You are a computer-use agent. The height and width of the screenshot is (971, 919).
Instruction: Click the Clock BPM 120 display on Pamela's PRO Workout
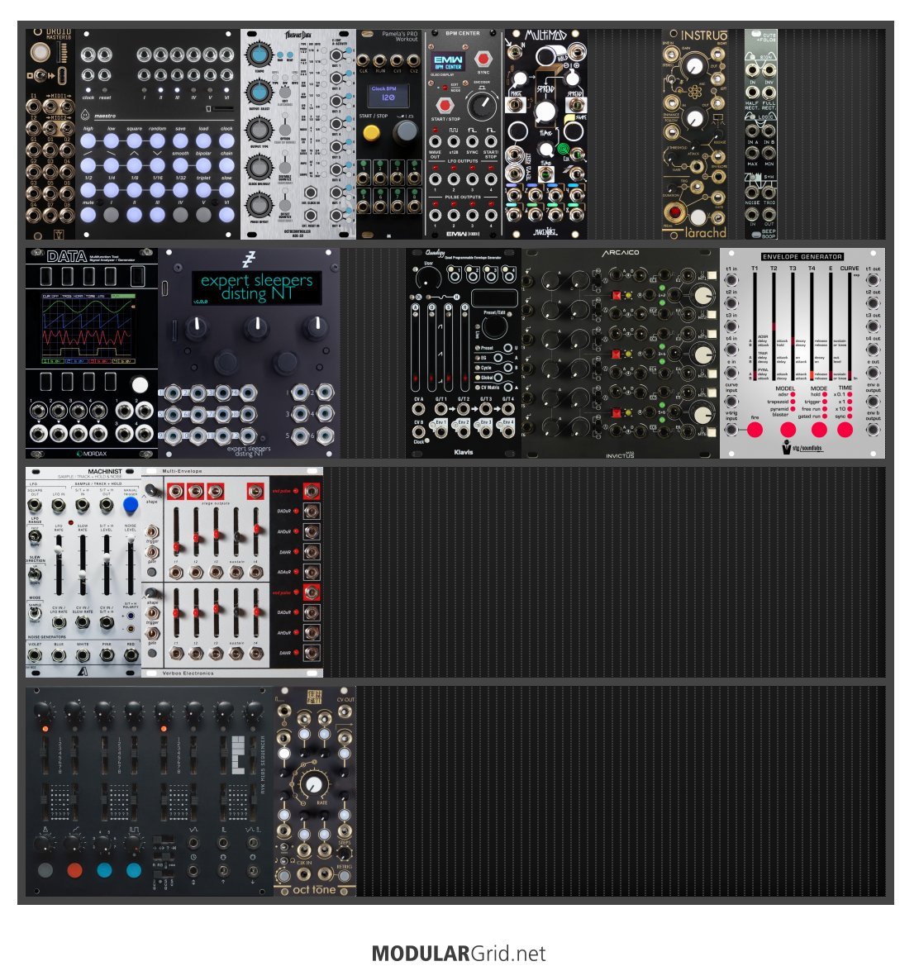pyautogui.click(x=388, y=95)
